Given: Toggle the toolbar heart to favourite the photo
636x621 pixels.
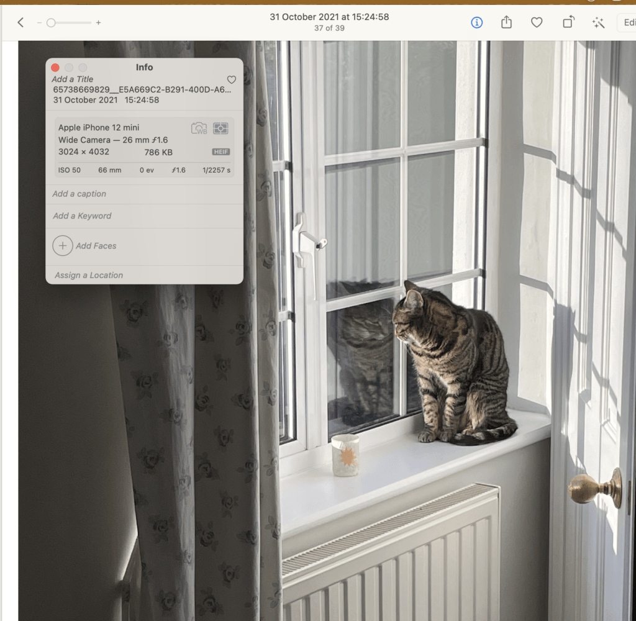Looking at the screenshot, I should click(537, 22).
